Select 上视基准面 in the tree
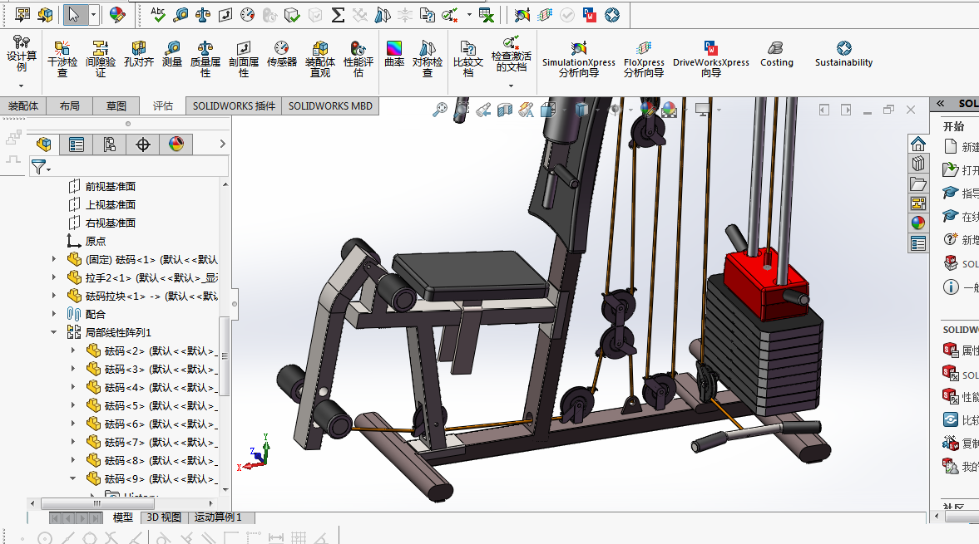The image size is (979, 544). pos(111,204)
